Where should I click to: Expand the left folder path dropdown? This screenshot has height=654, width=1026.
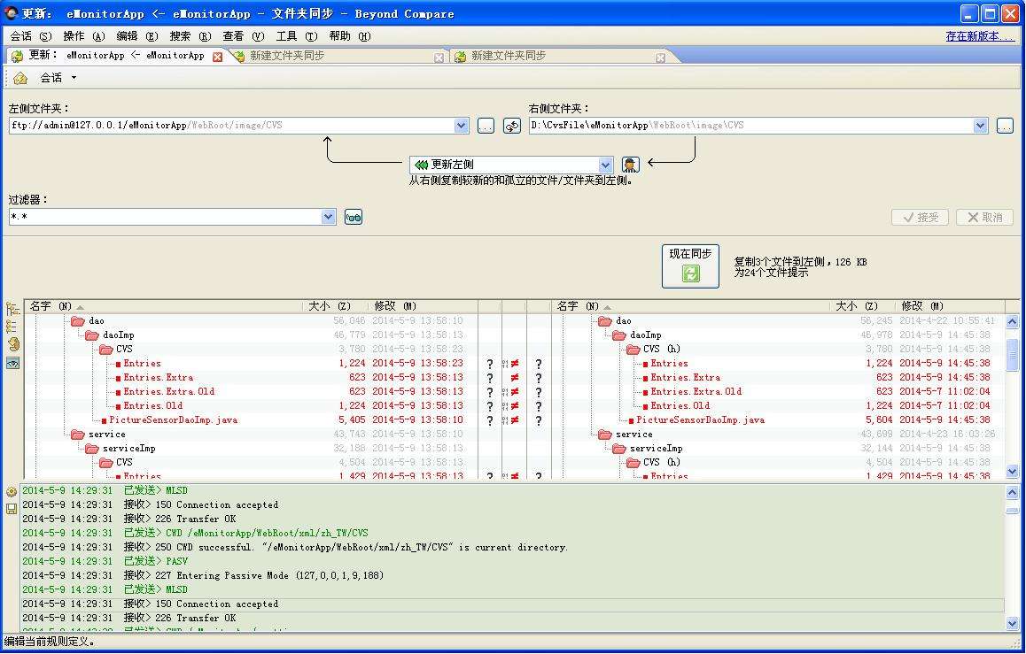pyautogui.click(x=461, y=126)
